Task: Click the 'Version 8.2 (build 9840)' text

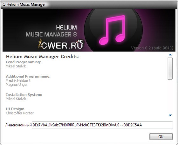Action: tap(152, 48)
